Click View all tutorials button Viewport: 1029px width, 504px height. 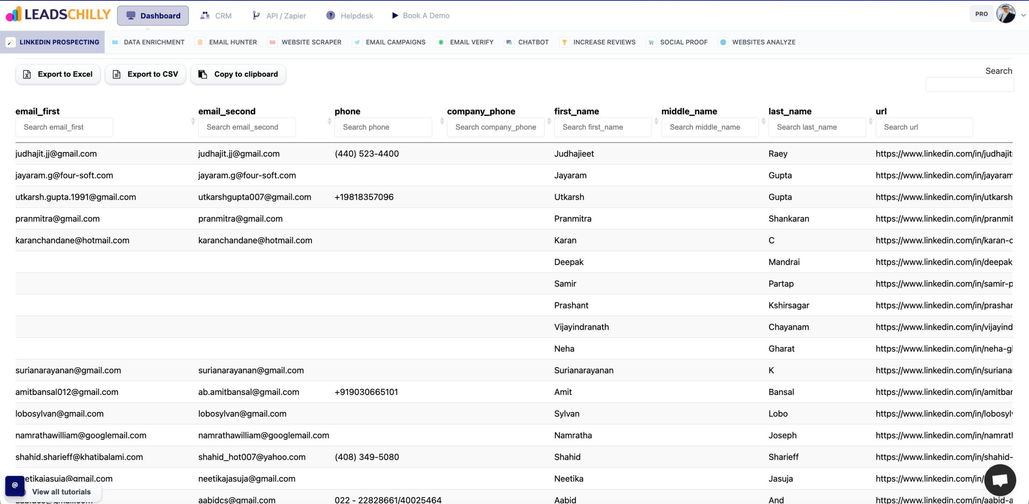(x=61, y=492)
